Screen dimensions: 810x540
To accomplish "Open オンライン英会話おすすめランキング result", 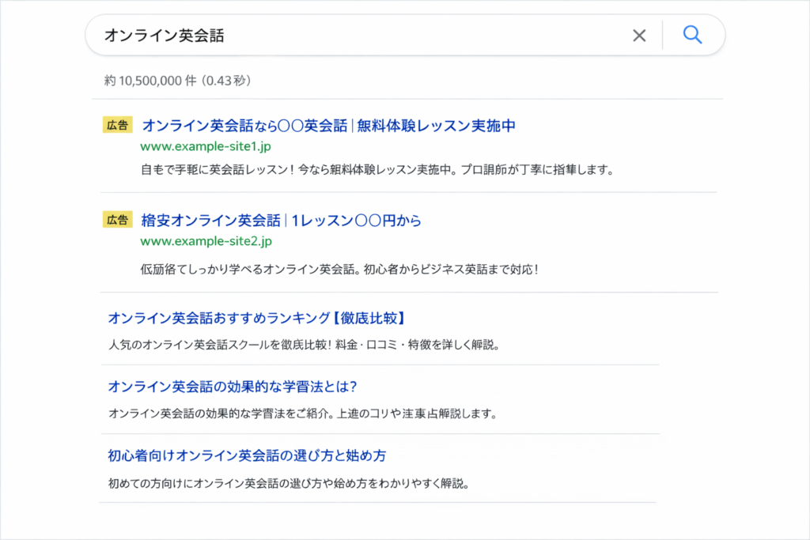I will pyautogui.click(x=257, y=319).
